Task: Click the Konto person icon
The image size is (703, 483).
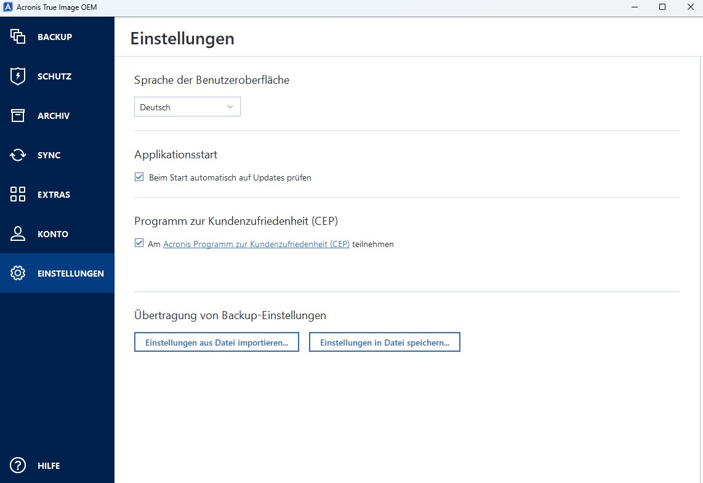Action: click(x=18, y=234)
